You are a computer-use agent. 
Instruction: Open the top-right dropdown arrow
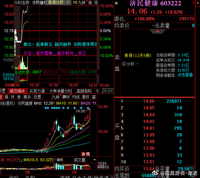click(198, 3)
